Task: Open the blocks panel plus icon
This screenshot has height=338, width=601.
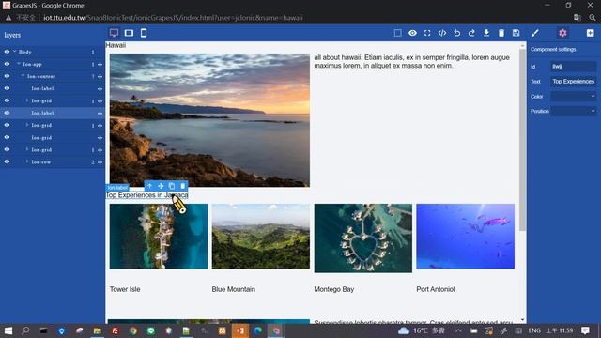Action: point(590,33)
